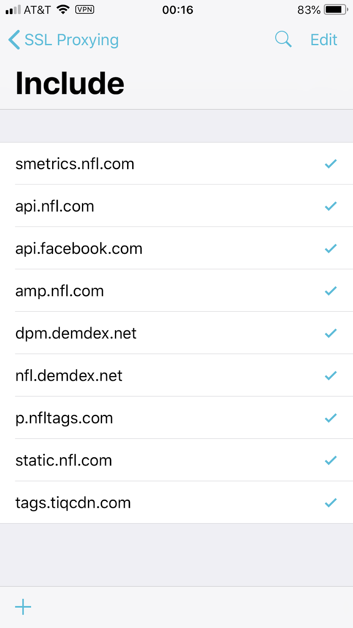Open the nfl.demdex.net entry
353x628 pixels.
tap(69, 376)
